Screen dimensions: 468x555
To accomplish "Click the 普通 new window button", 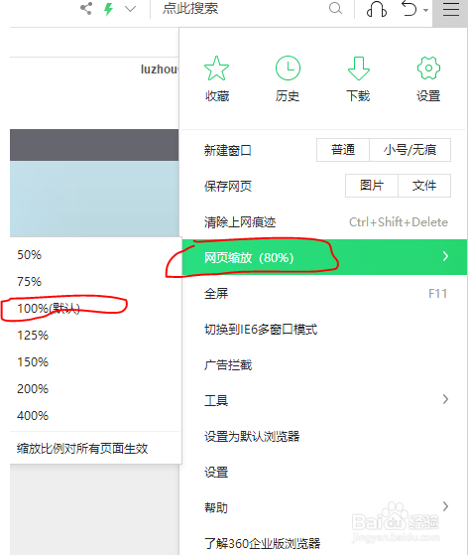I will 343,150.
